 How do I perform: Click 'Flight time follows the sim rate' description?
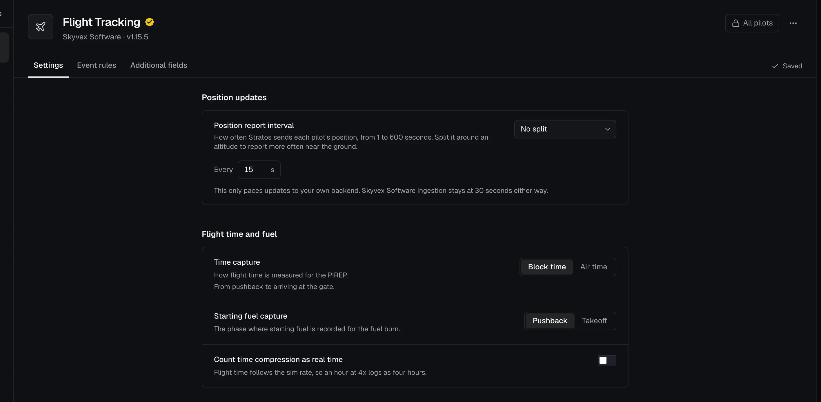320,372
